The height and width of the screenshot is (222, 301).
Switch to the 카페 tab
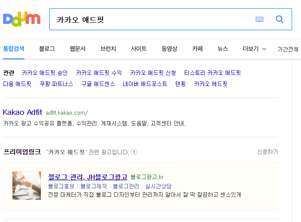(x=198, y=49)
